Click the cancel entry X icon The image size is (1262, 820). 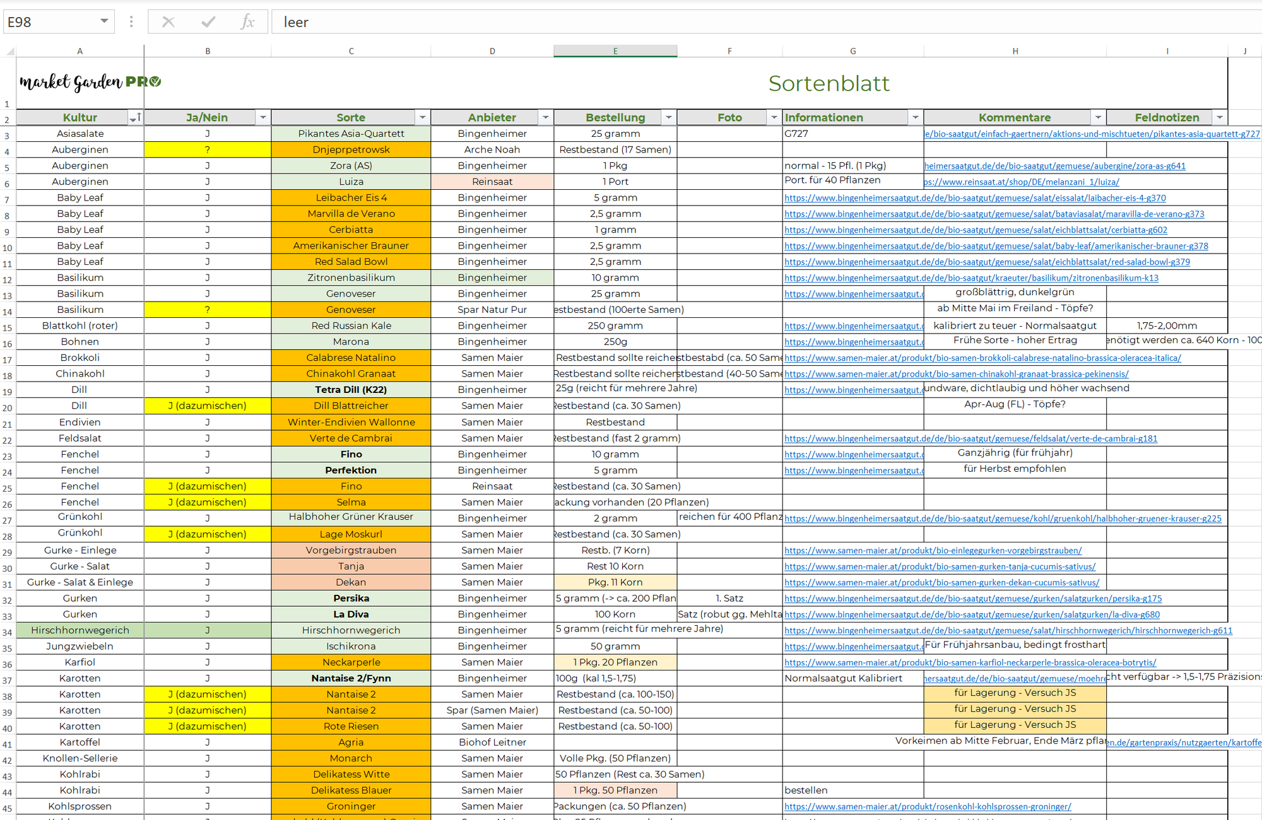[168, 22]
